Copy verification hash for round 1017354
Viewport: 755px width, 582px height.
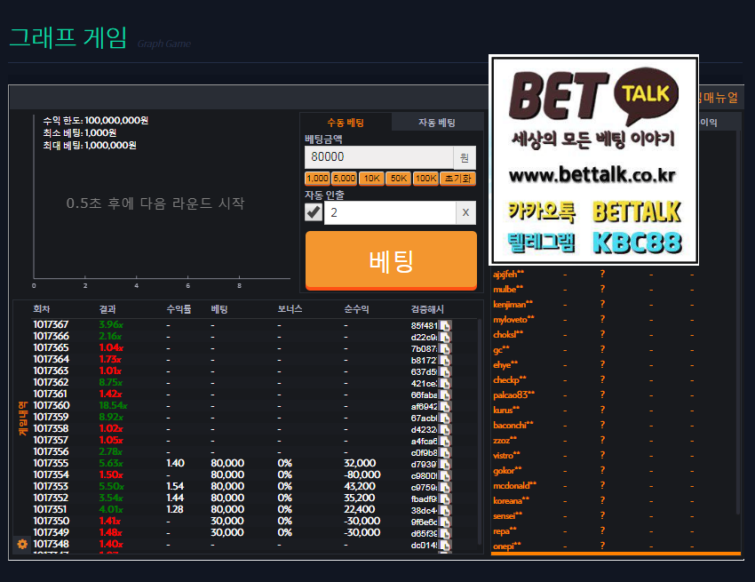[x=445, y=476]
